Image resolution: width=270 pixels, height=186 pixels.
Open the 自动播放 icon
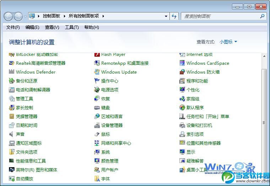(11, 179)
